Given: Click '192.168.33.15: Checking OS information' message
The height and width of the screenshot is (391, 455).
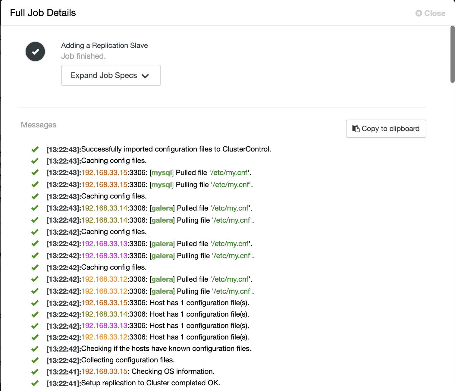Looking at the screenshot, I should tap(148, 371).
